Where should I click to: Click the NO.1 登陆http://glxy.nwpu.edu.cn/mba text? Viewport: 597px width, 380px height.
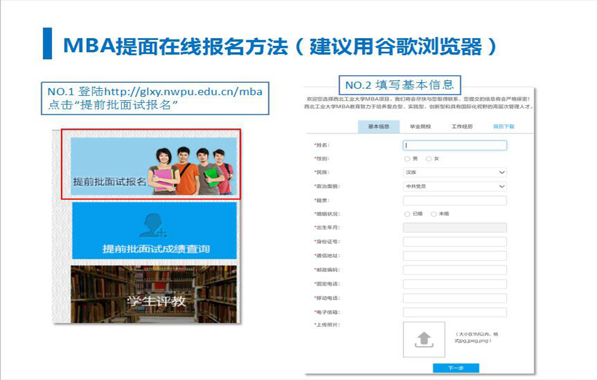155,92
